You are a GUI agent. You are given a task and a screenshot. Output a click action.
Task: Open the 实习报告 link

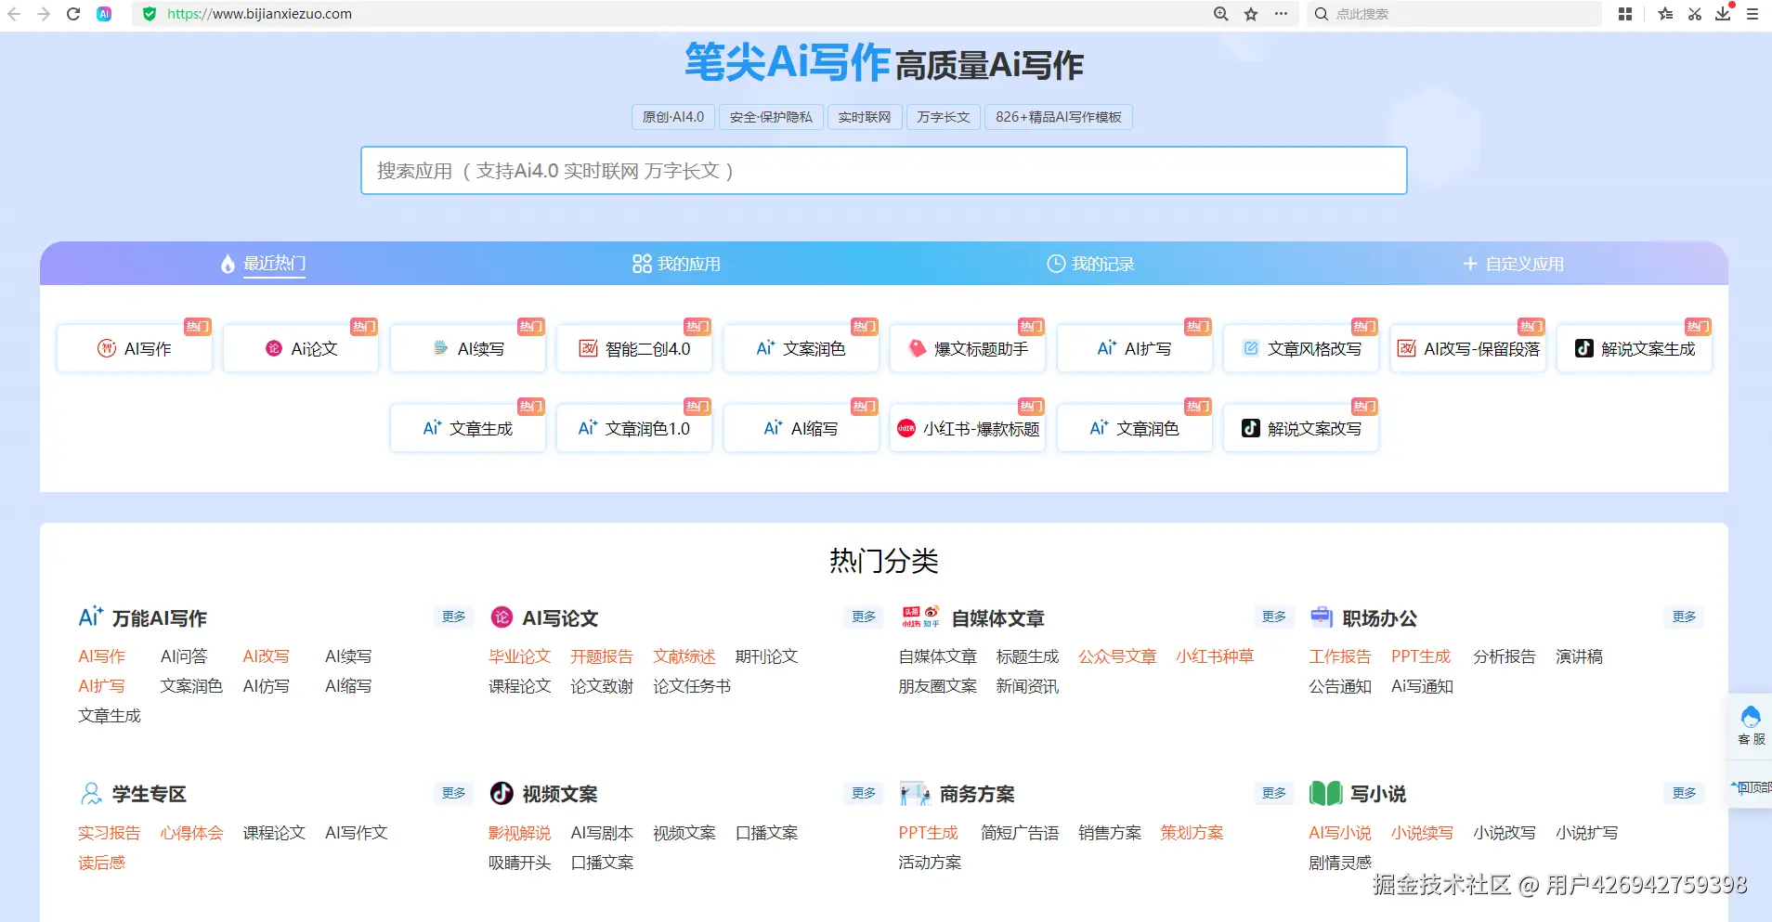tap(110, 833)
